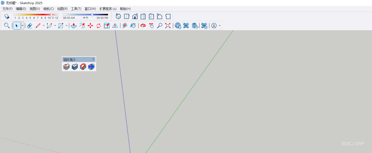Screen dimensions: 372x153
Task: Open the 视图(V) menu
Action: [35, 9]
